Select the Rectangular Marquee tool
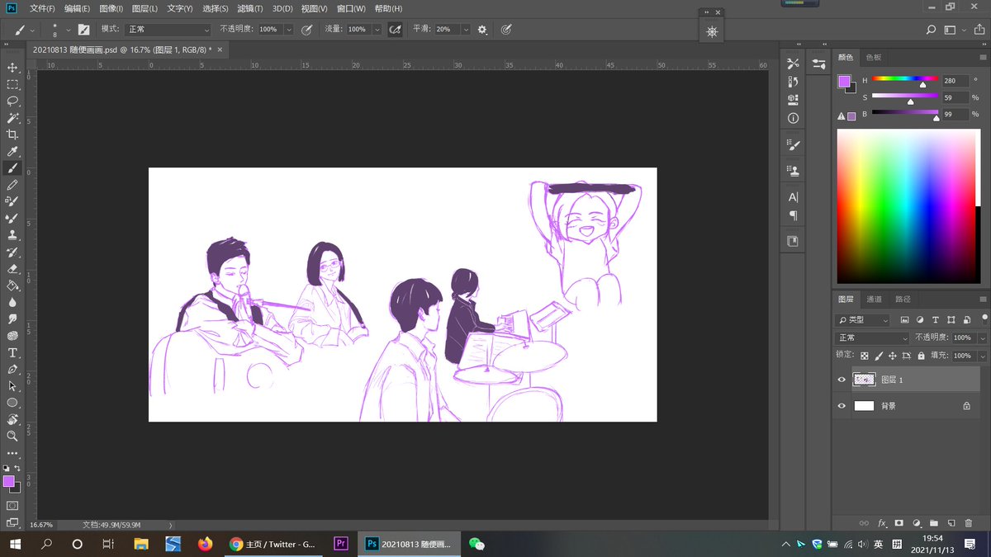Image resolution: width=991 pixels, height=557 pixels. 12,84
